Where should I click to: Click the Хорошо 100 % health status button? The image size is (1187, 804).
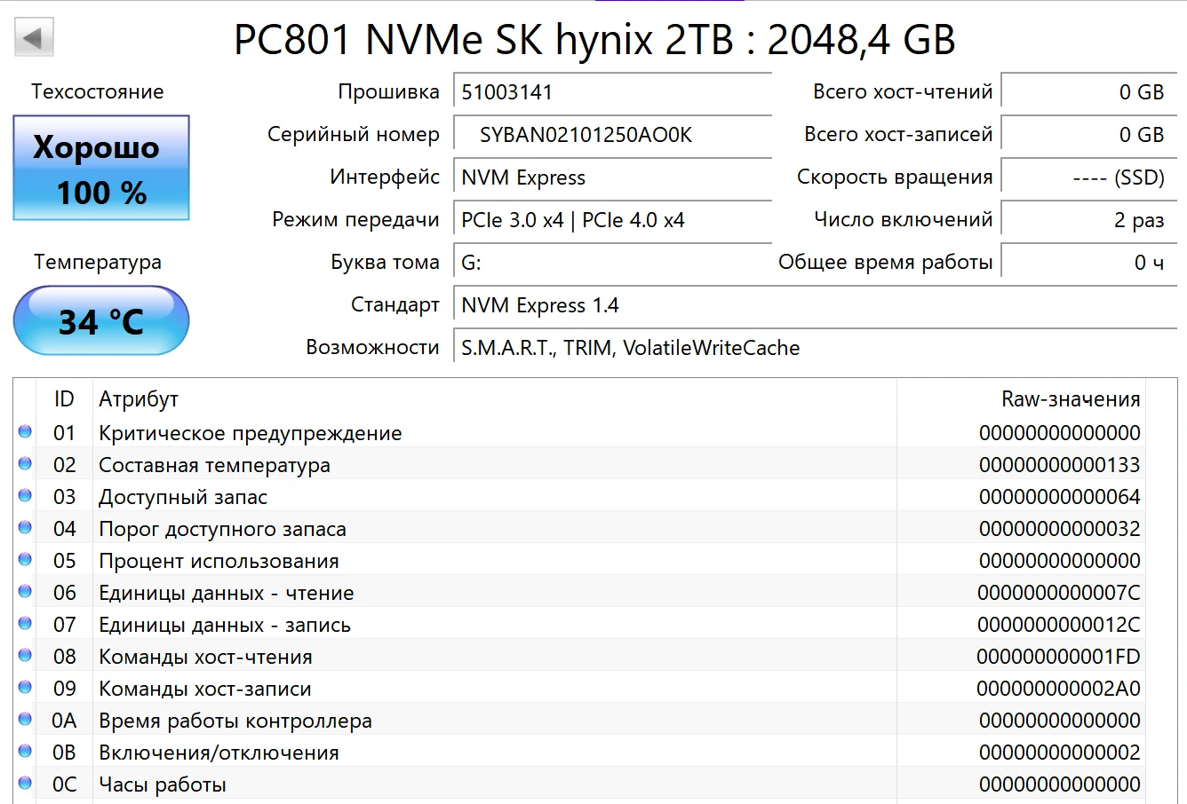pyautogui.click(x=101, y=168)
